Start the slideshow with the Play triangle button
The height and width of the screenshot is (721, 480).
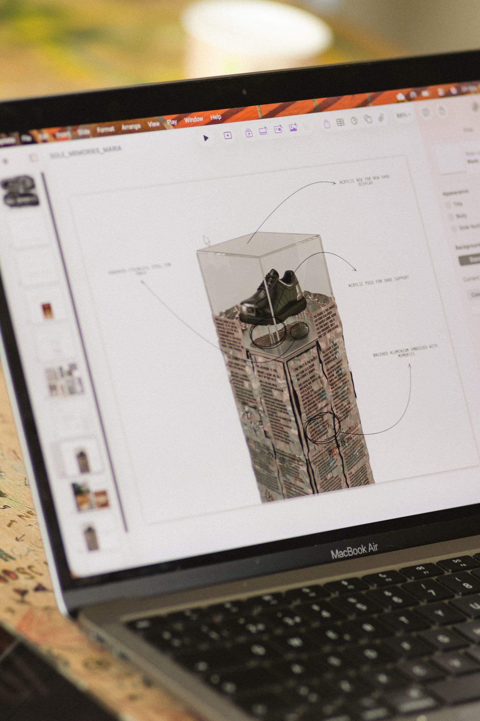point(206,138)
